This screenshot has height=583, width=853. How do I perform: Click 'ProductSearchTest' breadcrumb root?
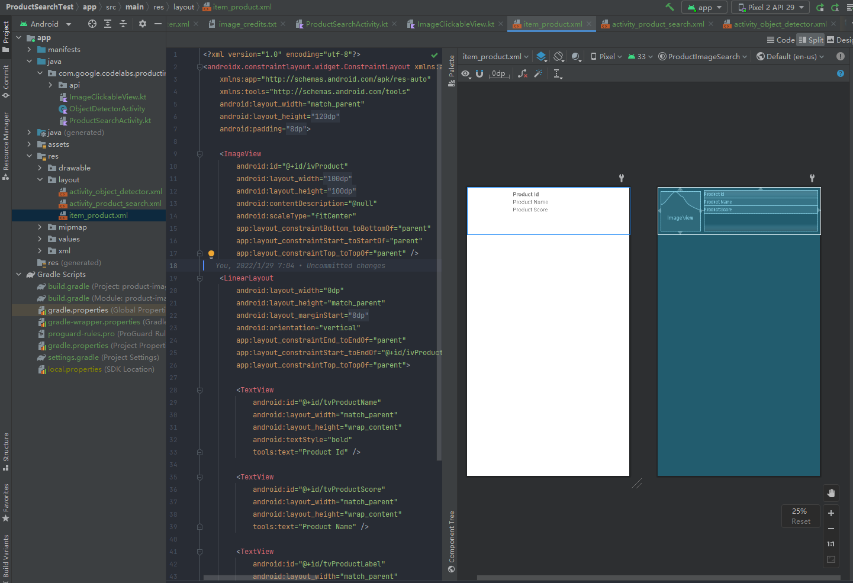point(40,7)
